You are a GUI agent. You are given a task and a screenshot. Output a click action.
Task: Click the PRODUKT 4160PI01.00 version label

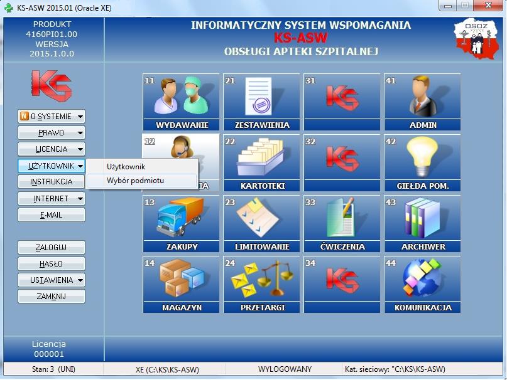pyautogui.click(x=52, y=39)
